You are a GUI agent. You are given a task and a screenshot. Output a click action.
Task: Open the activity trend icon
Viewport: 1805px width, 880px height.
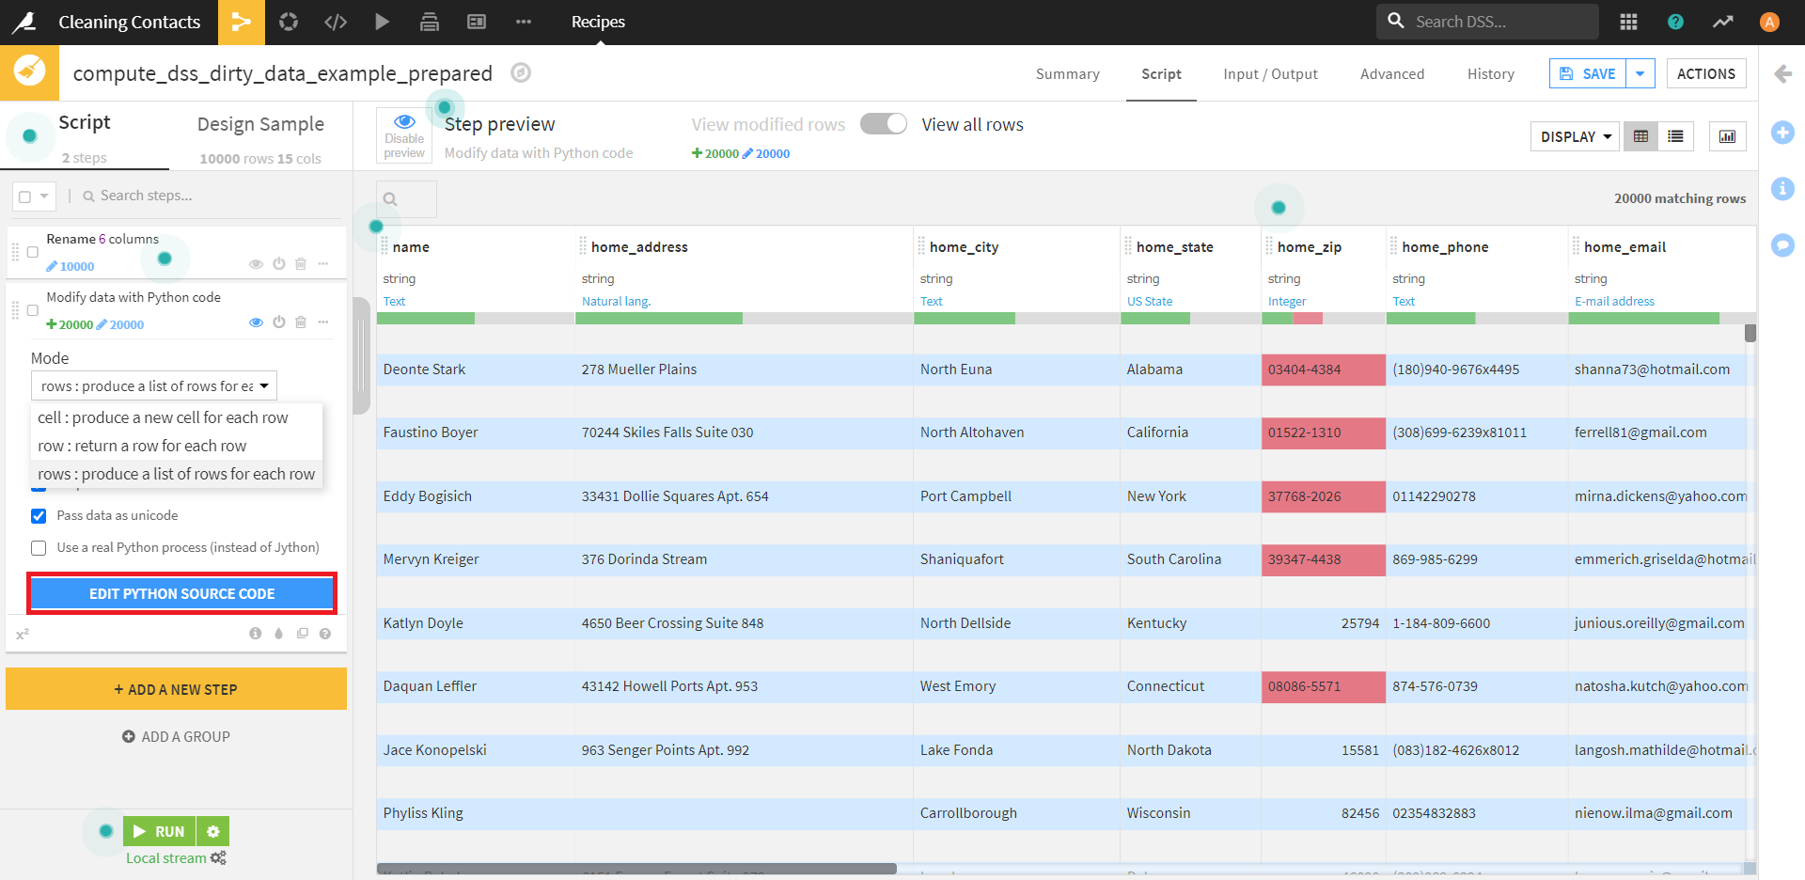pos(1722,22)
